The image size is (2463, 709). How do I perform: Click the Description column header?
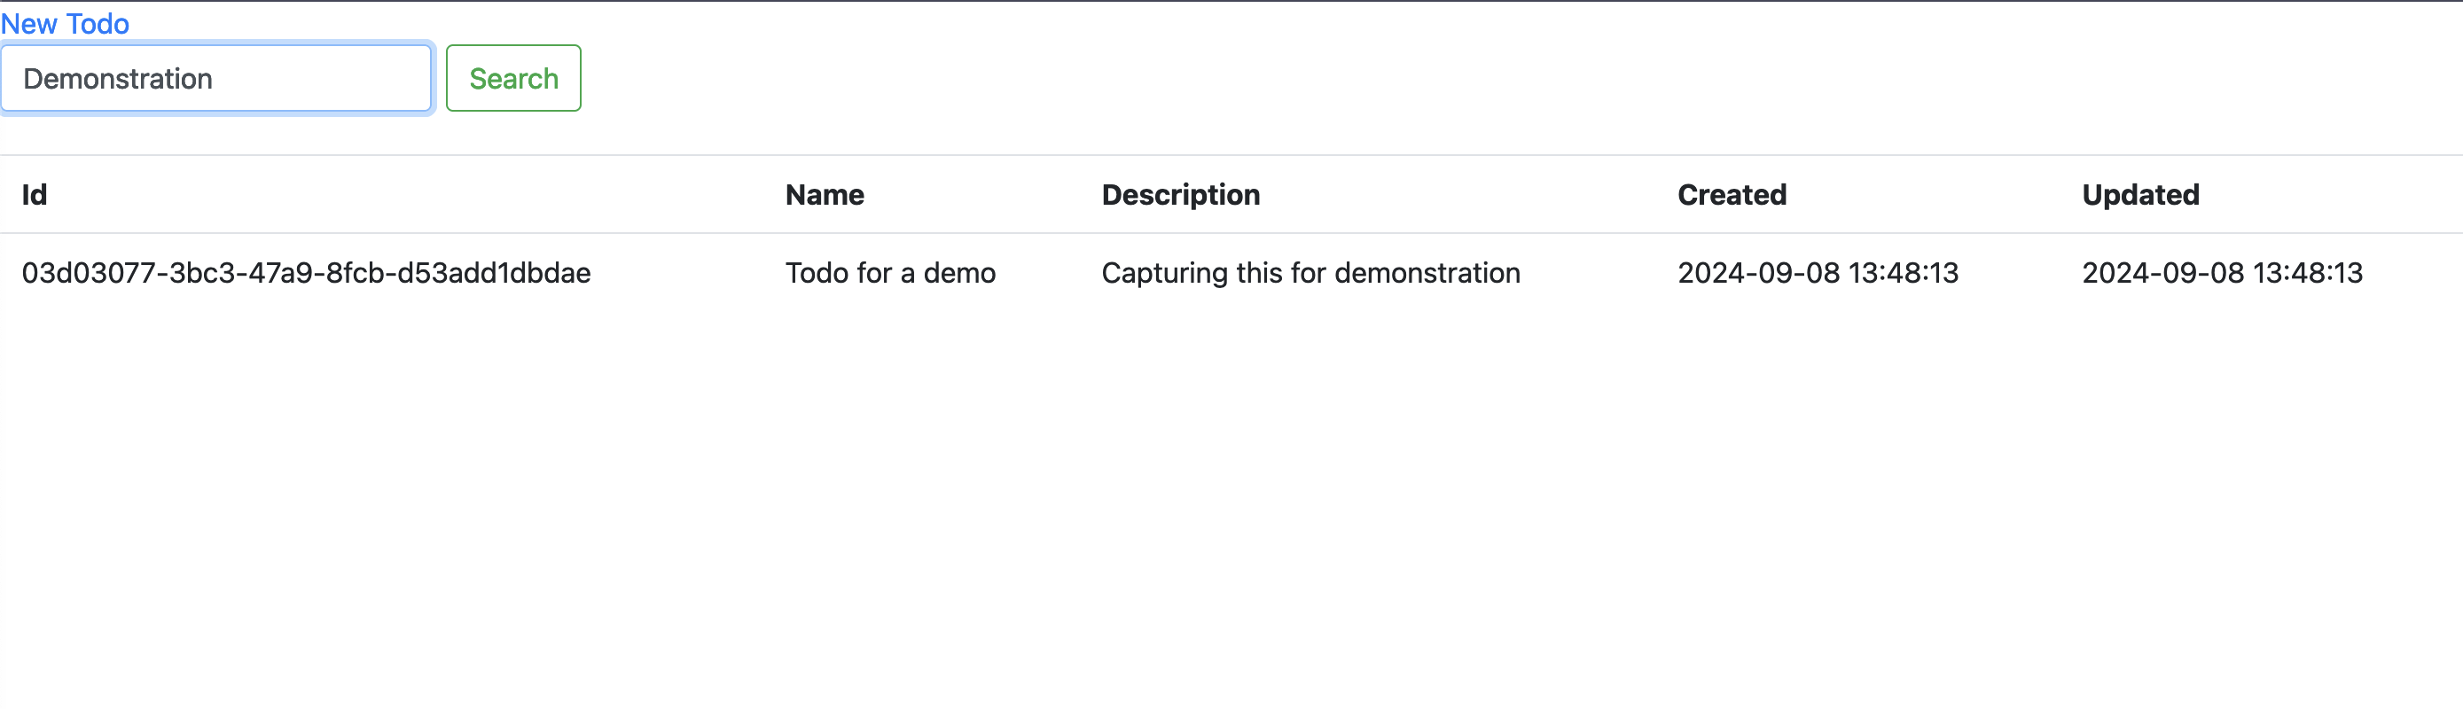[1181, 195]
